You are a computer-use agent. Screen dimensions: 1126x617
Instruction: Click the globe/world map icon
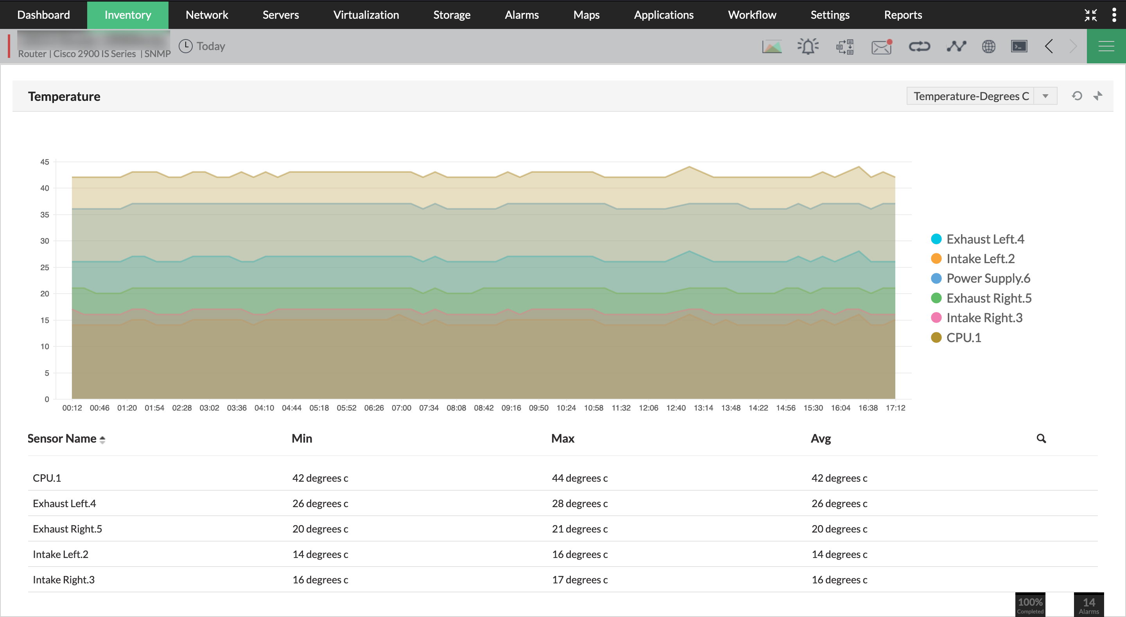988,46
